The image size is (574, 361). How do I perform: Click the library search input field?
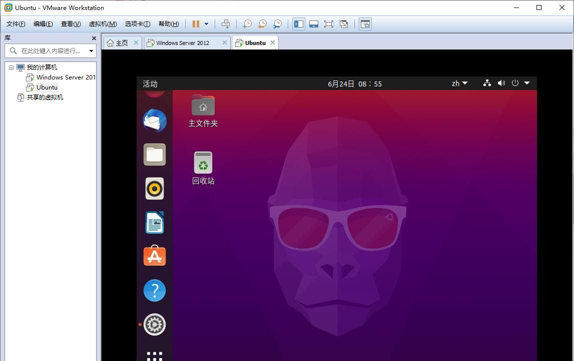click(50, 50)
